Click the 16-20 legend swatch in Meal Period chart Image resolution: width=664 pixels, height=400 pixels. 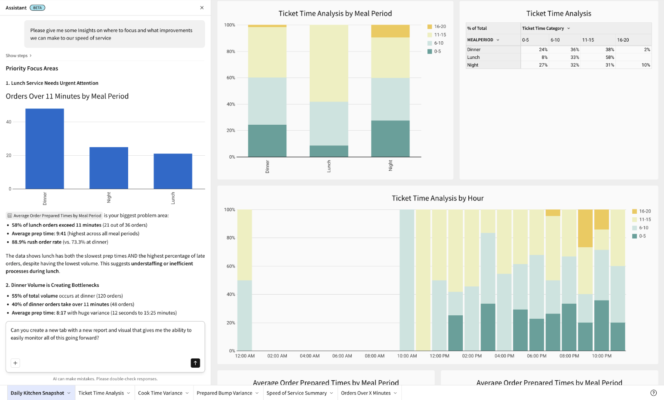(x=430, y=27)
